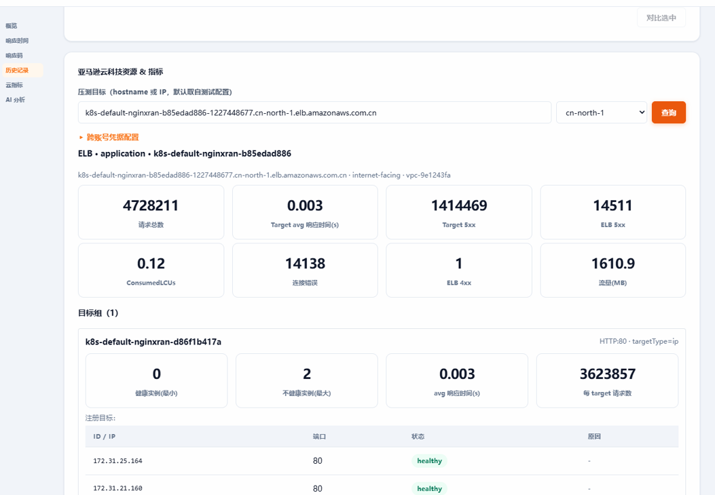The height and width of the screenshot is (495, 715).
Task: Click healthy badge for 172.31.21.160
Action: (429, 488)
